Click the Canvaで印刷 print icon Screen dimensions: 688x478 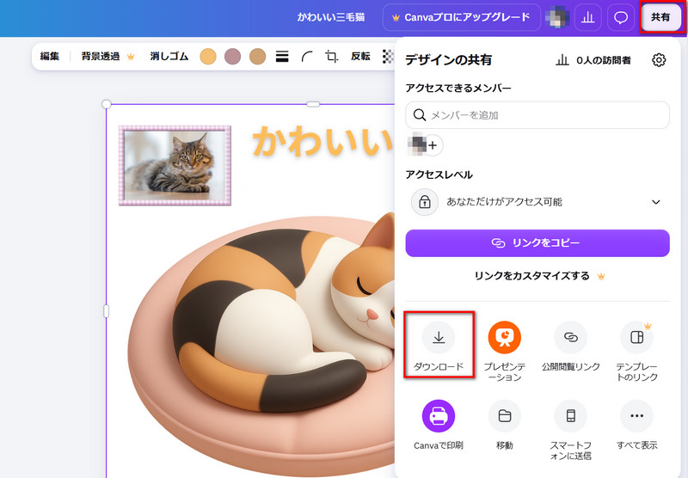click(x=439, y=416)
